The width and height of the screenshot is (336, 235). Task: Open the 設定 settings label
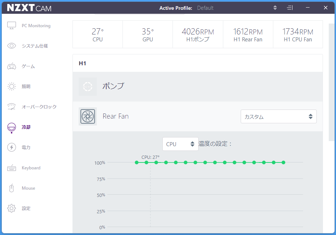tap(26, 208)
